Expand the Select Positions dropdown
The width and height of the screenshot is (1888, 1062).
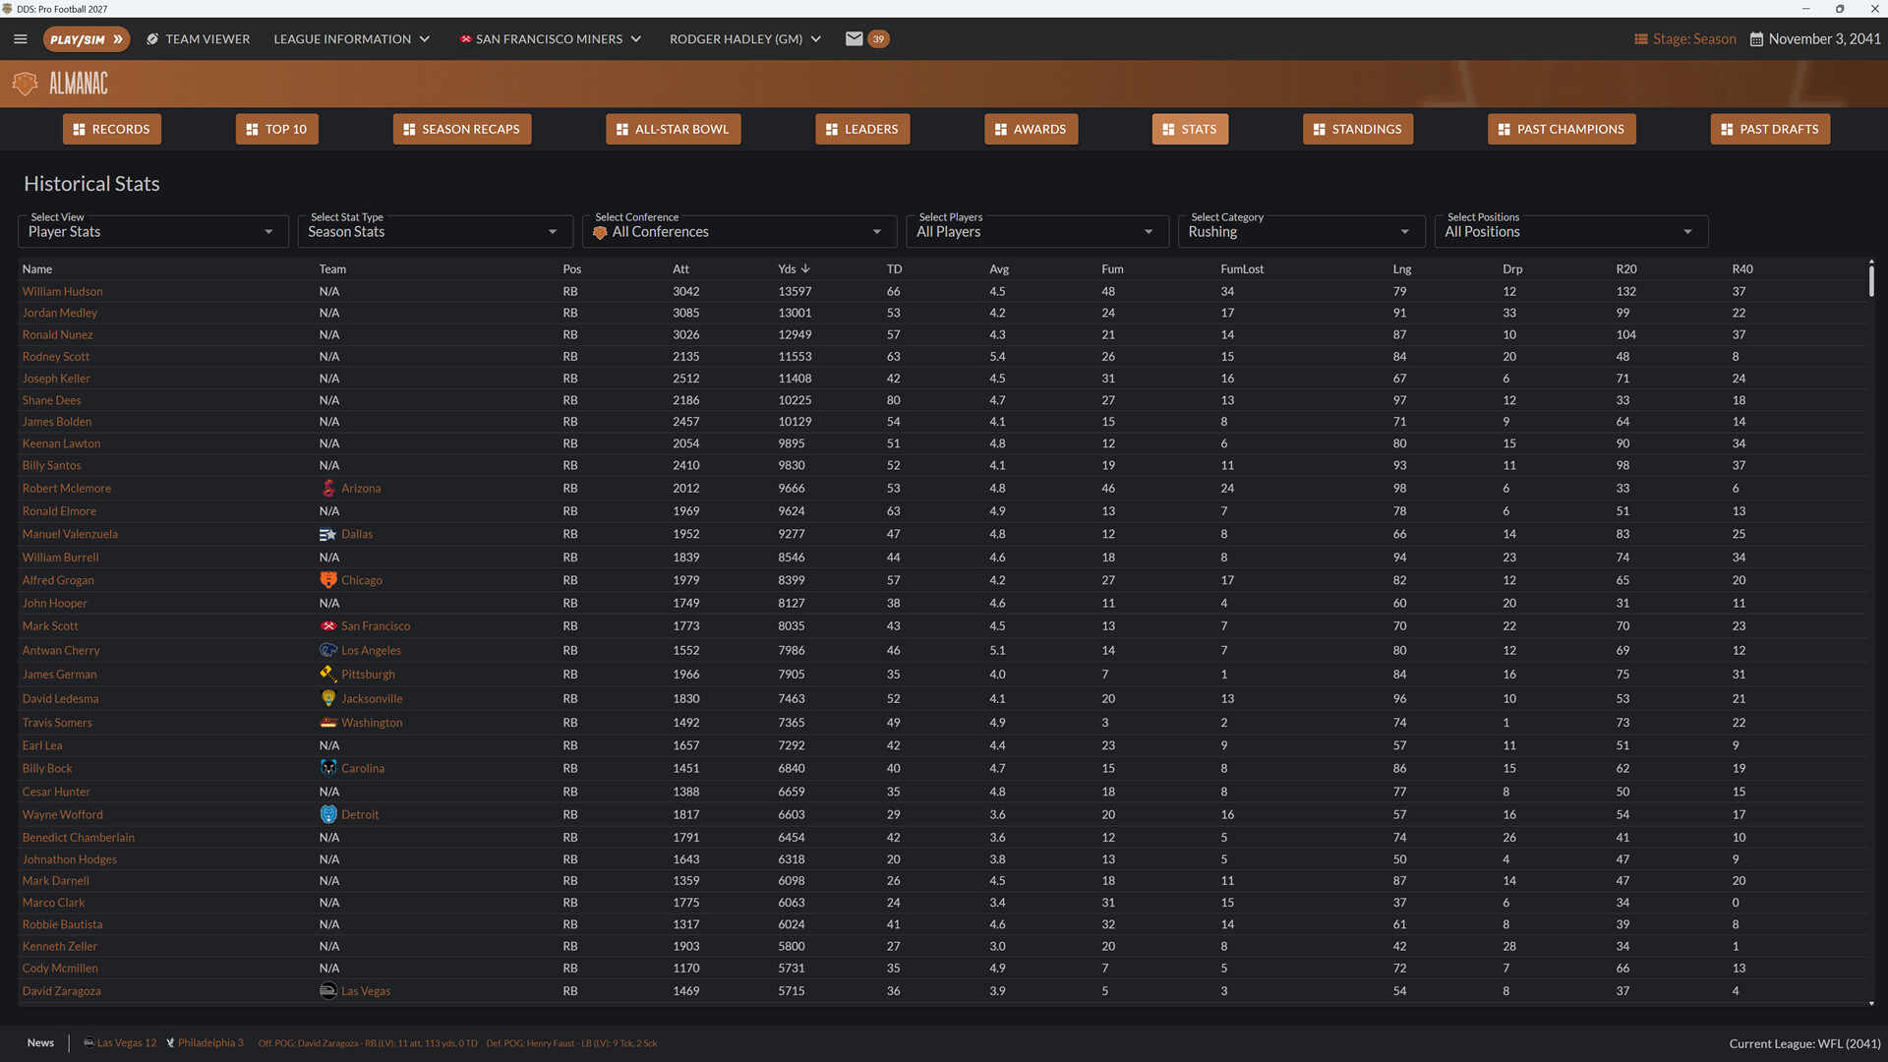(1571, 232)
